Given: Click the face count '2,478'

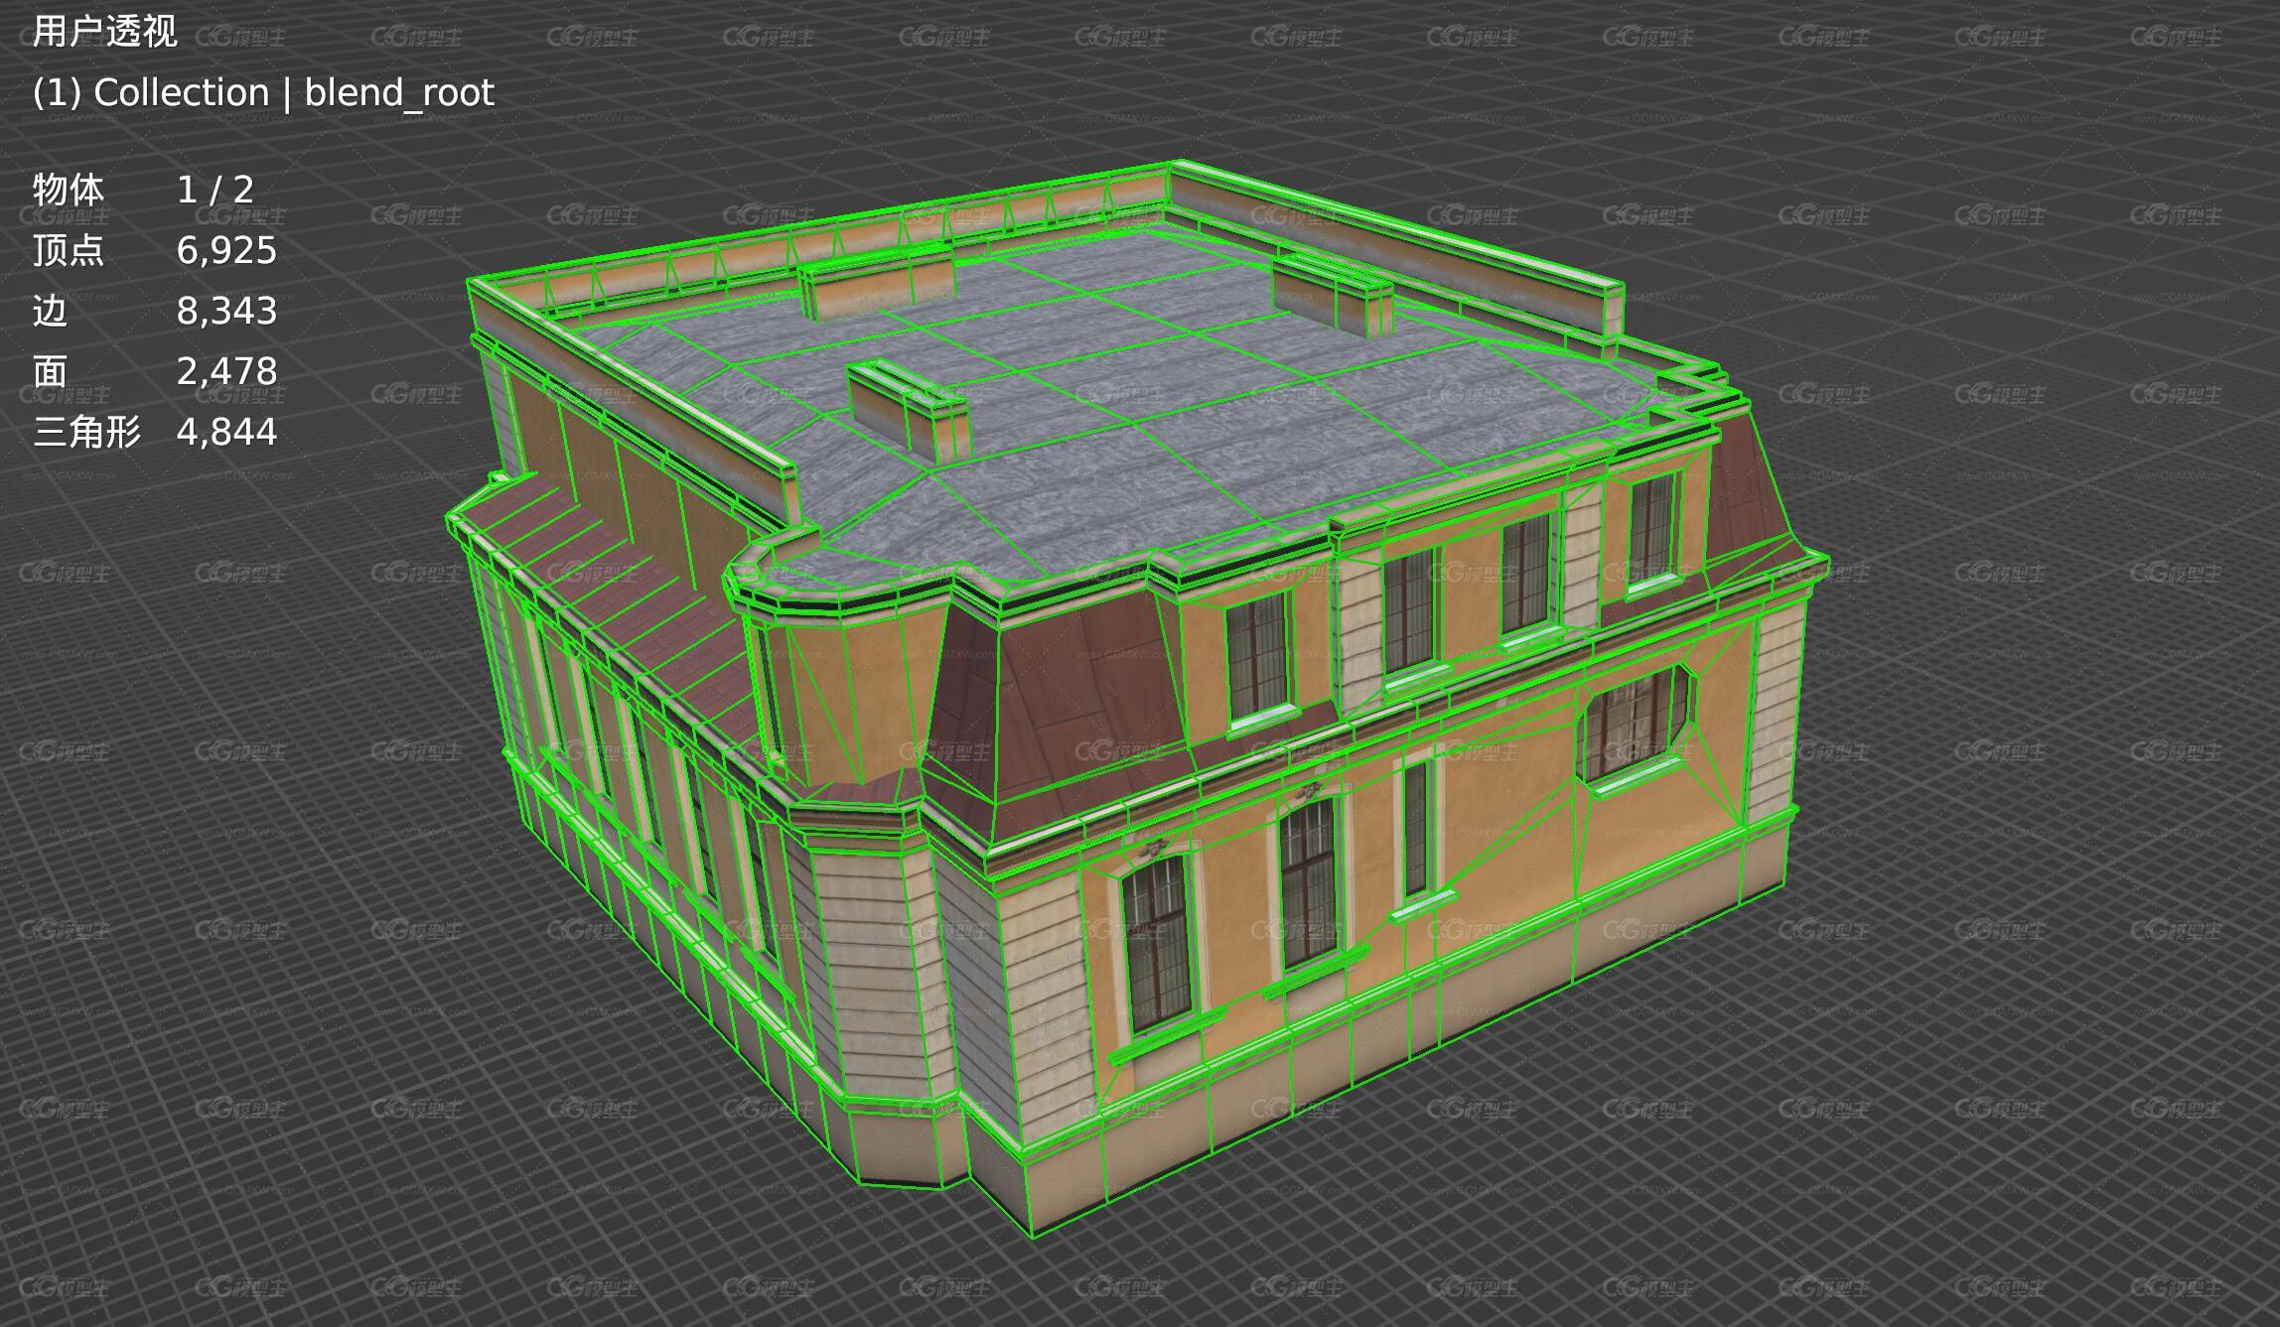Looking at the screenshot, I should [x=226, y=371].
